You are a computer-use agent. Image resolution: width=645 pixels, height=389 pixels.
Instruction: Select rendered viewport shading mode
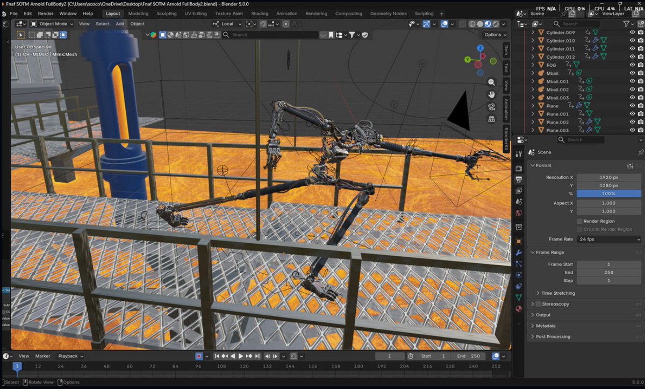click(x=496, y=24)
